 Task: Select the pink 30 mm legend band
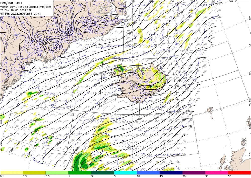coord(217,172)
